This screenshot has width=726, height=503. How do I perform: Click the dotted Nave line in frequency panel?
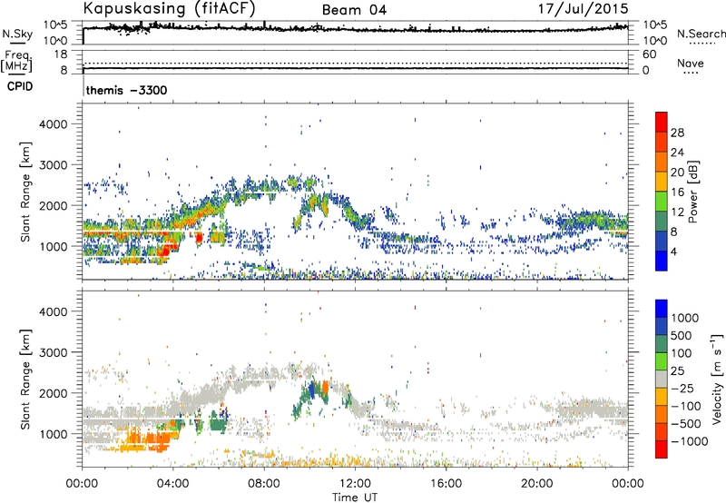[355, 63]
